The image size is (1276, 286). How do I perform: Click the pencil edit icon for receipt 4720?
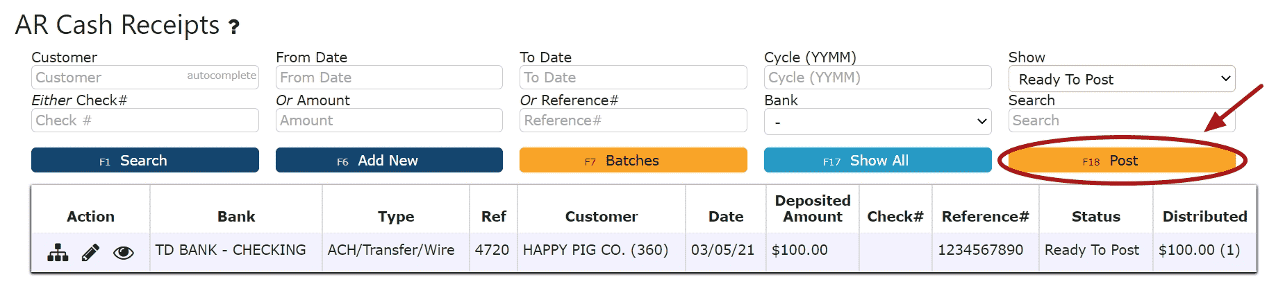coord(90,253)
